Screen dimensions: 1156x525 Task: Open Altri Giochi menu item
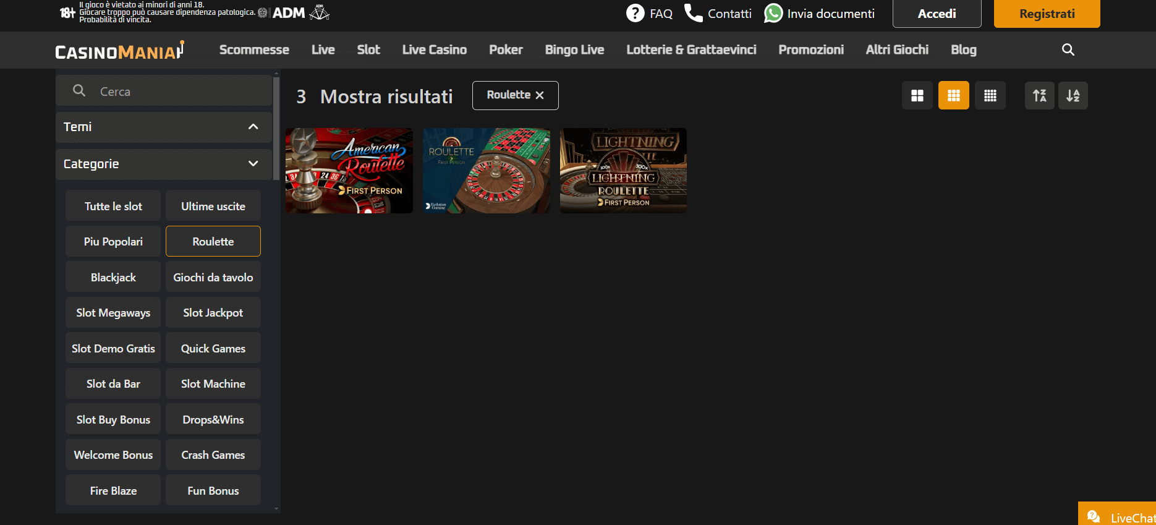[897, 49]
